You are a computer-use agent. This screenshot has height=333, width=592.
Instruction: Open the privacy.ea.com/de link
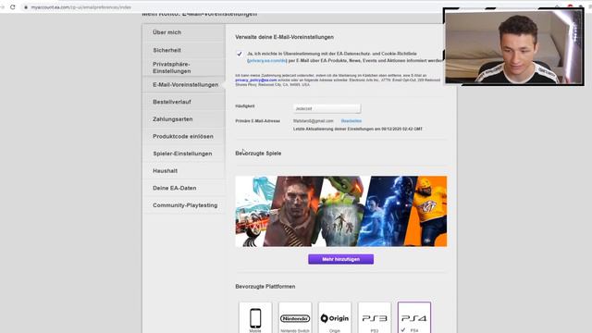267,60
